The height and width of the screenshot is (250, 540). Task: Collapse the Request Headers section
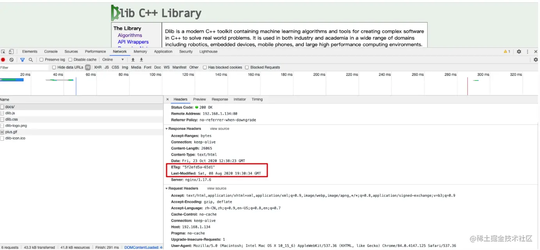167,189
